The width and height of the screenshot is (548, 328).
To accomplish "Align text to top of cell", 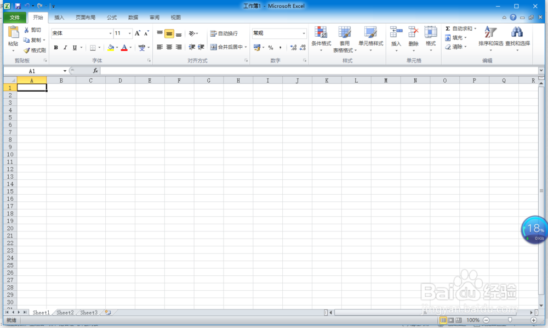I will tap(159, 33).
